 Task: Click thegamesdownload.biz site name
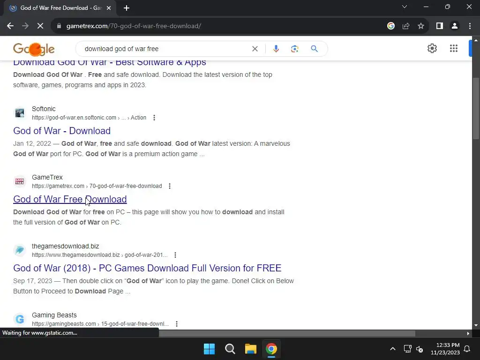[65, 246]
